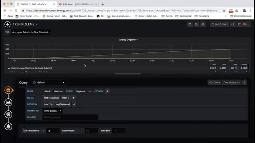
Task: Refresh the dashboard with the refresh icon
Action: click(239, 24)
